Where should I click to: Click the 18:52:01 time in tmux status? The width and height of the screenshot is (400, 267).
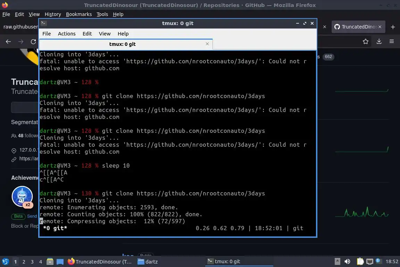point(269,228)
